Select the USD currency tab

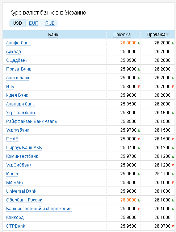pos(17,23)
